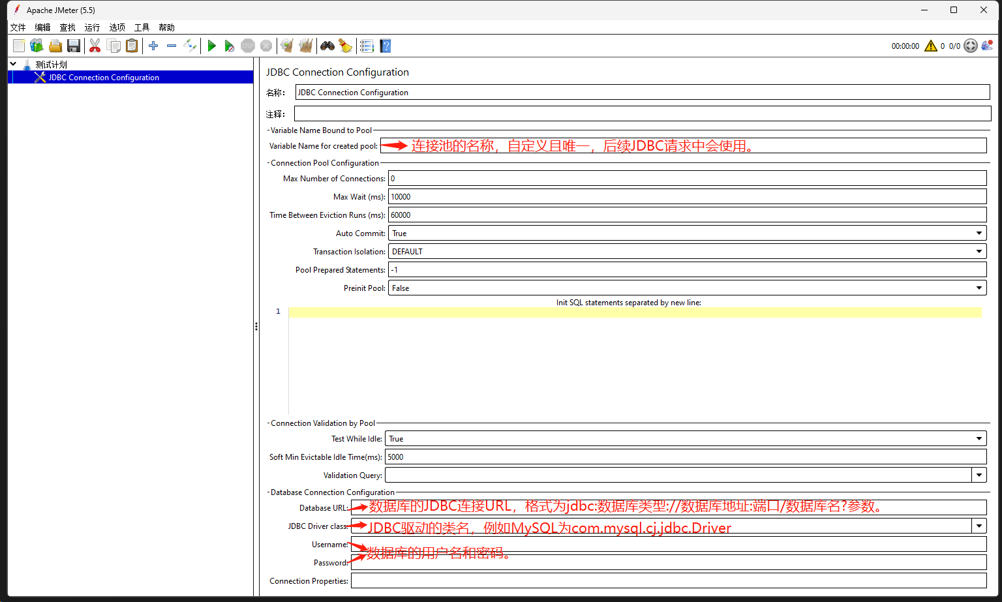1002x602 pixels.
Task: Click the Copy icon in toolbar
Action: (x=114, y=46)
